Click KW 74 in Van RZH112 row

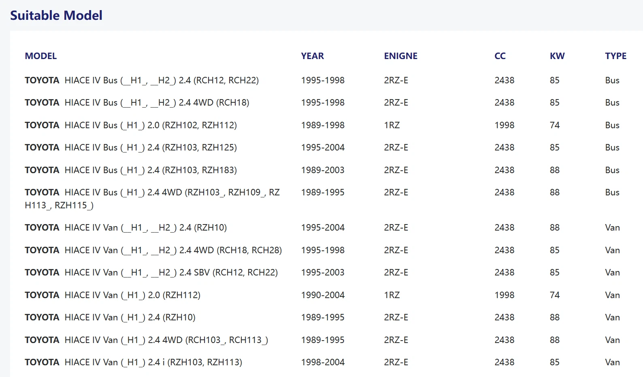(x=555, y=295)
